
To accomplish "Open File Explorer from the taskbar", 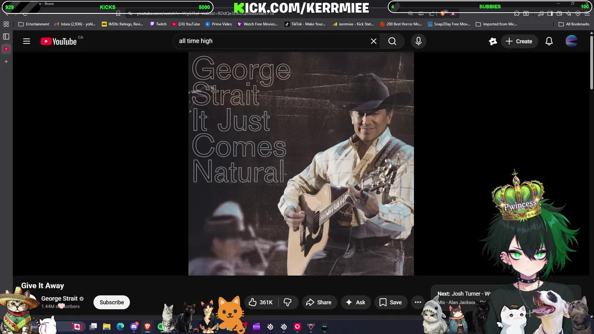I will point(107,327).
